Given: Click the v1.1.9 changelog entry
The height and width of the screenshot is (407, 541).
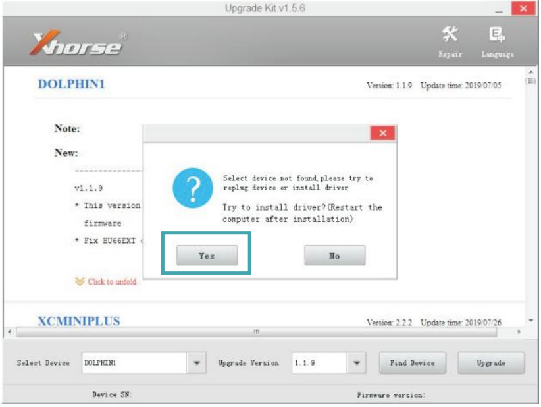Looking at the screenshot, I should coord(88,188).
